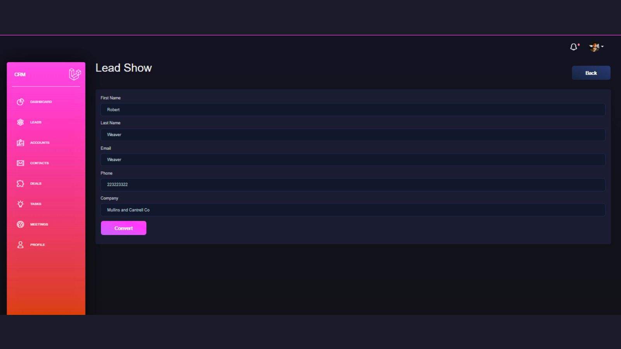Select the Profile person icon
Image resolution: width=621 pixels, height=349 pixels.
[21, 245]
